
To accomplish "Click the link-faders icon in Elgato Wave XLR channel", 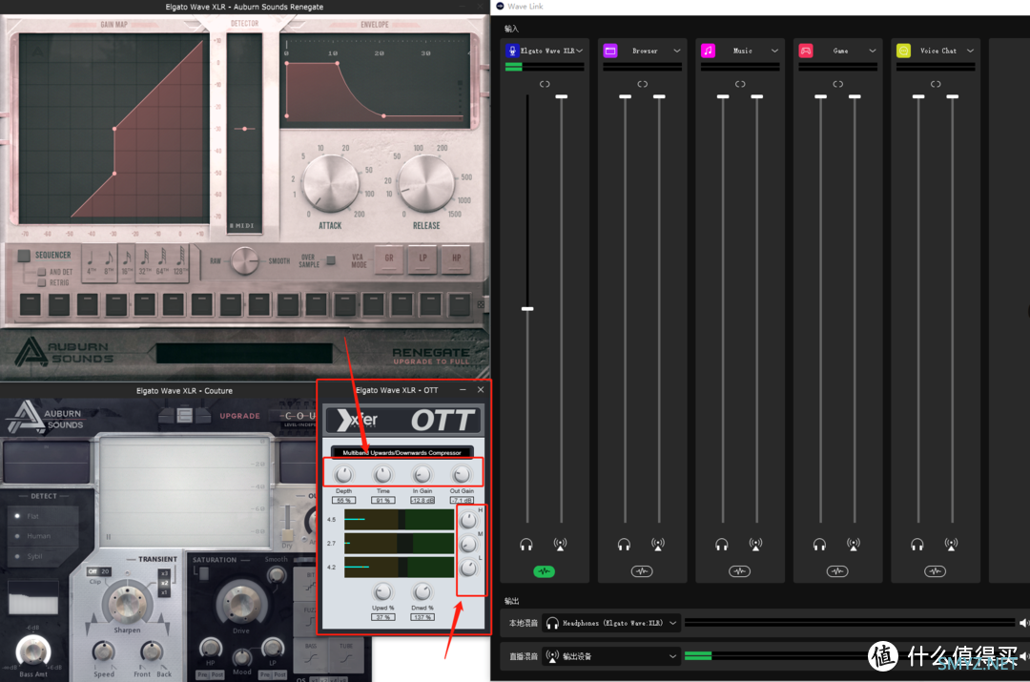I will 545,84.
